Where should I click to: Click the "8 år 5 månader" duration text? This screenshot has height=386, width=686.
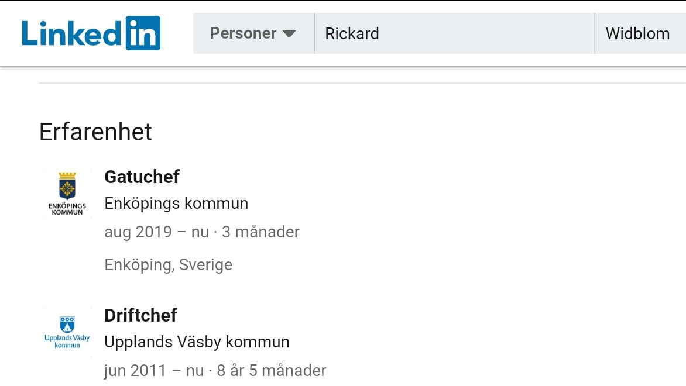272,371
